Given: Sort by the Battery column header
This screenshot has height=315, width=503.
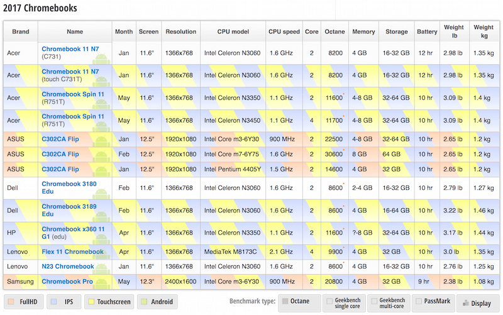Looking at the screenshot, I should [x=428, y=31].
